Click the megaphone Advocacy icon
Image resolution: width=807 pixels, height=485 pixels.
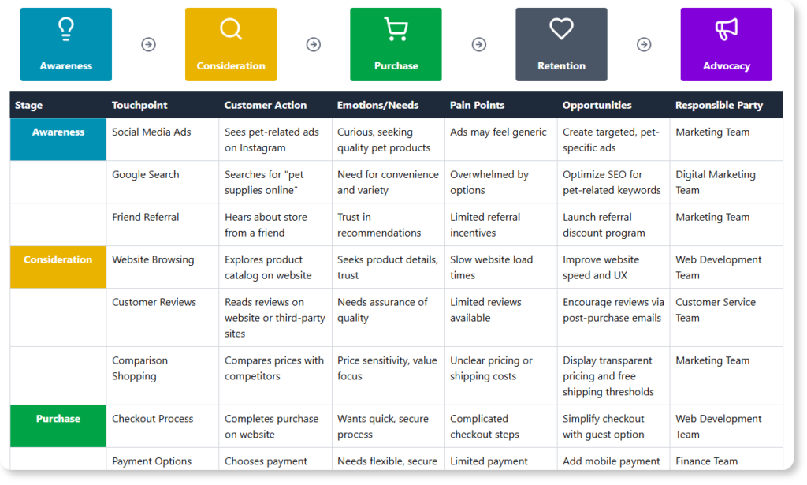[726, 29]
